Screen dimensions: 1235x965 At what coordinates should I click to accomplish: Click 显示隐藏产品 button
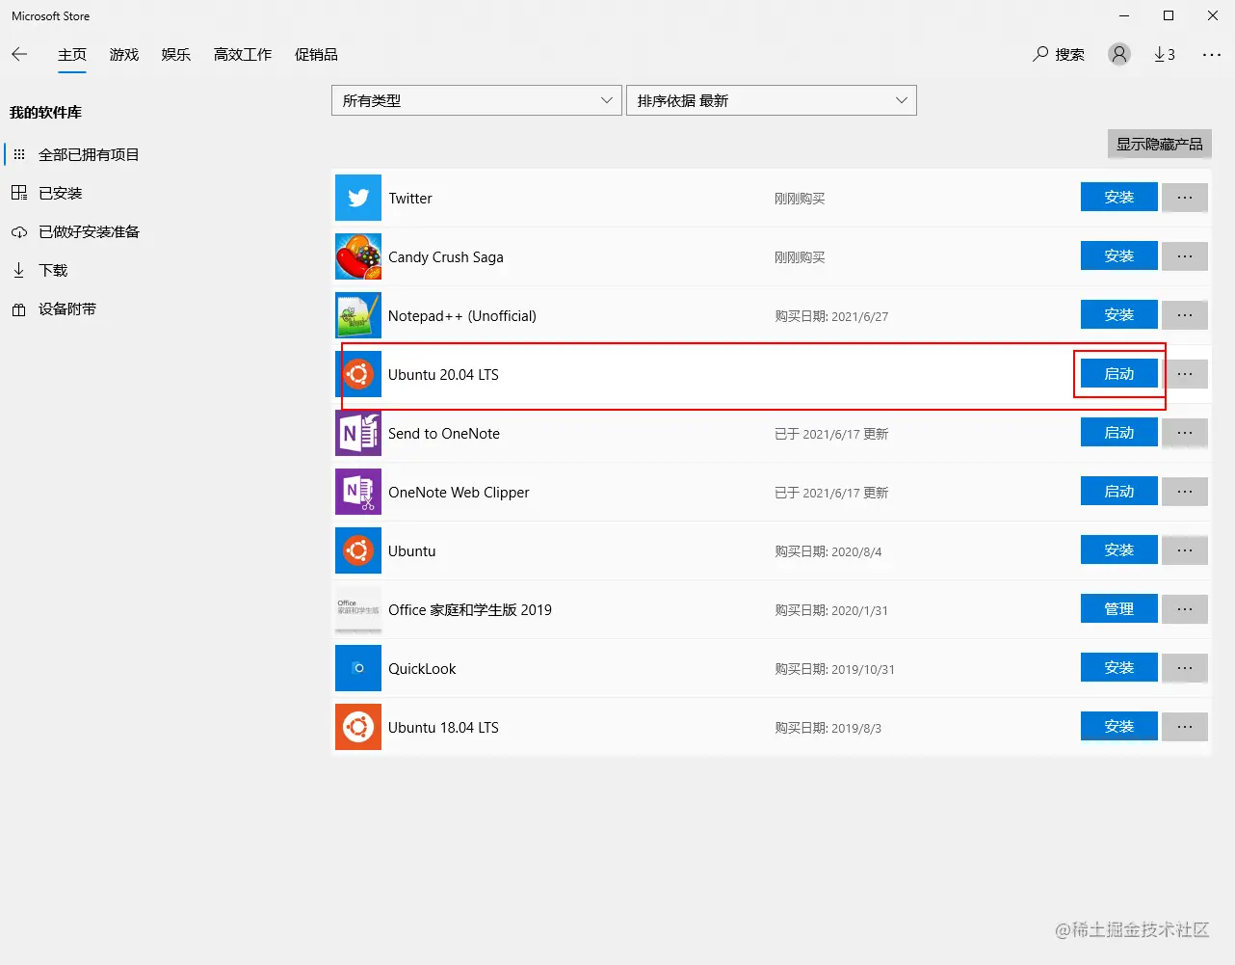pos(1159,144)
